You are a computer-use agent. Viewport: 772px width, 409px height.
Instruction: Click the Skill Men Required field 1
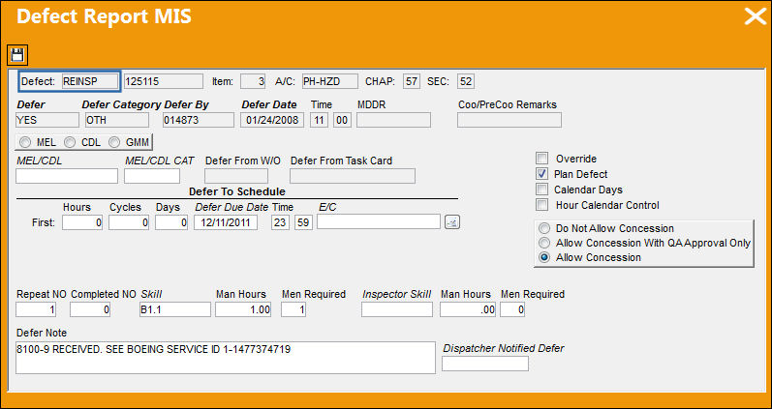pyautogui.click(x=293, y=309)
